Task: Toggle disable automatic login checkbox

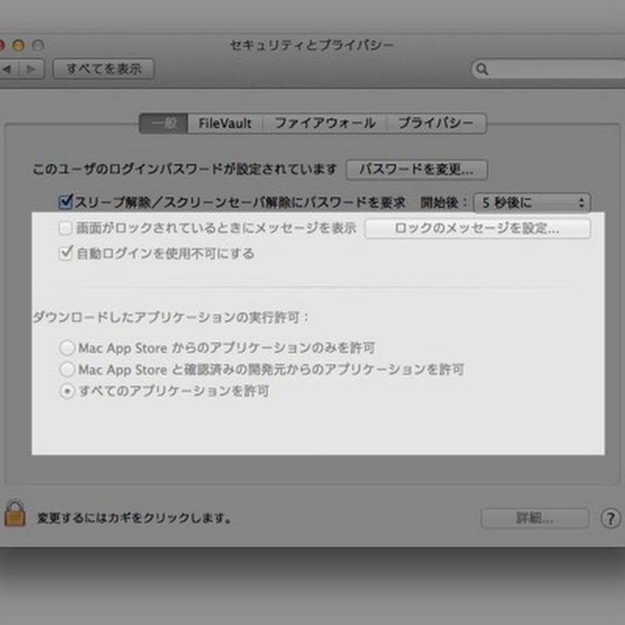Action: tap(66, 253)
